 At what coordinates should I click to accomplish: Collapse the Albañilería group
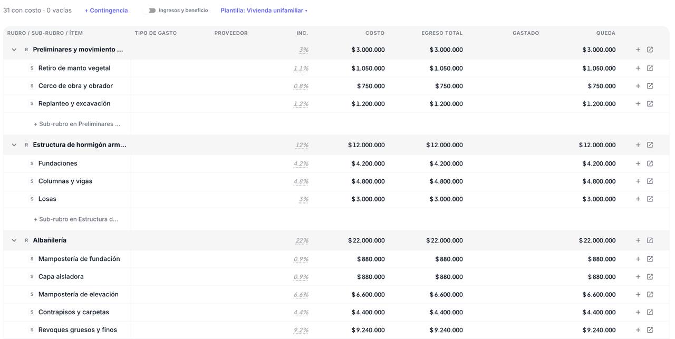[x=14, y=240]
